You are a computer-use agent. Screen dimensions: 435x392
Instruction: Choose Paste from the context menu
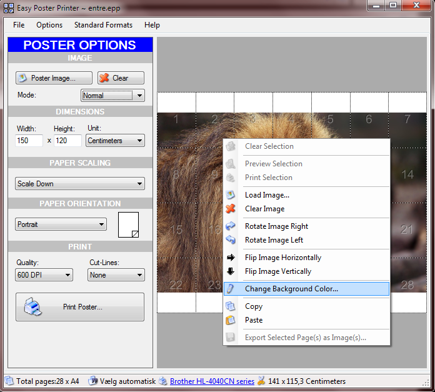pyautogui.click(x=306, y=320)
